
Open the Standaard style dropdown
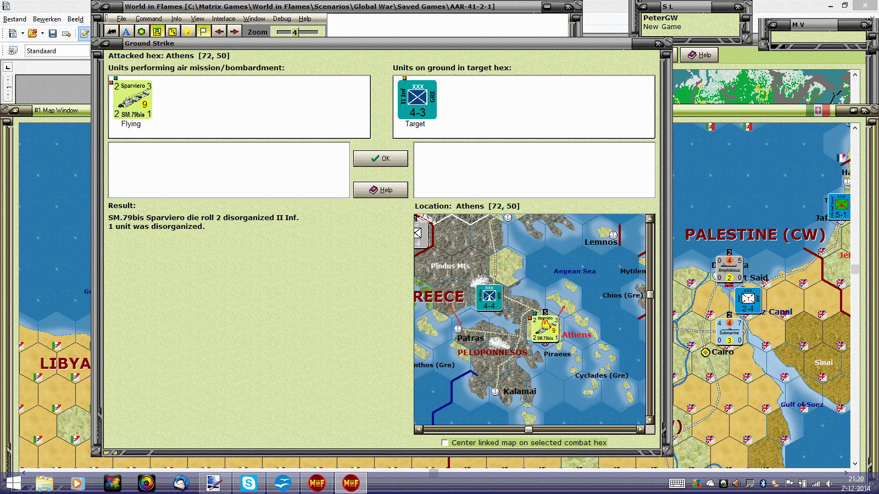pos(57,50)
